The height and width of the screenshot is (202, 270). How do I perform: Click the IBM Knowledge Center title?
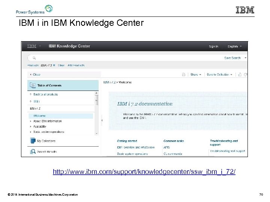point(69,46)
